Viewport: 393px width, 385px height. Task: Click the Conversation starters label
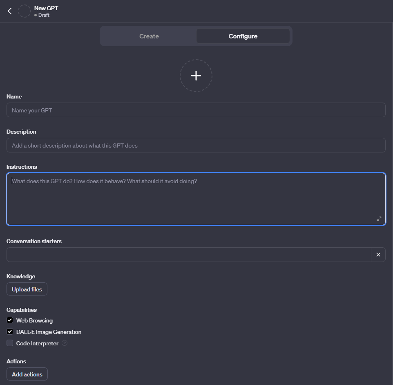[x=34, y=241]
